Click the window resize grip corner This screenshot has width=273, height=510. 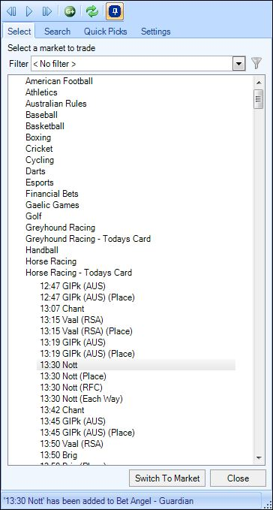(x=268, y=505)
